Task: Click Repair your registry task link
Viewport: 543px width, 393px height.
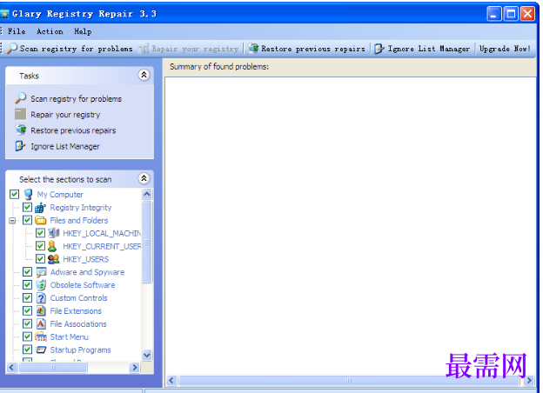Action: pyautogui.click(x=65, y=115)
